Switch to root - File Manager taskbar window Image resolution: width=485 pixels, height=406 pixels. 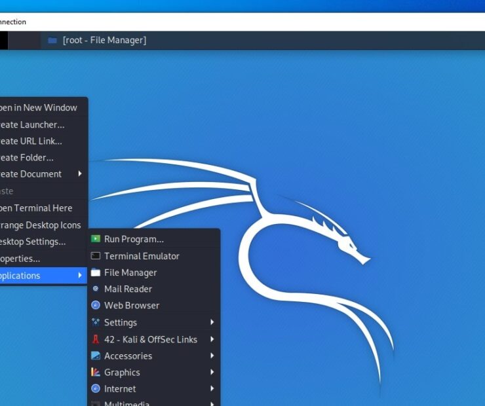pos(104,40)
